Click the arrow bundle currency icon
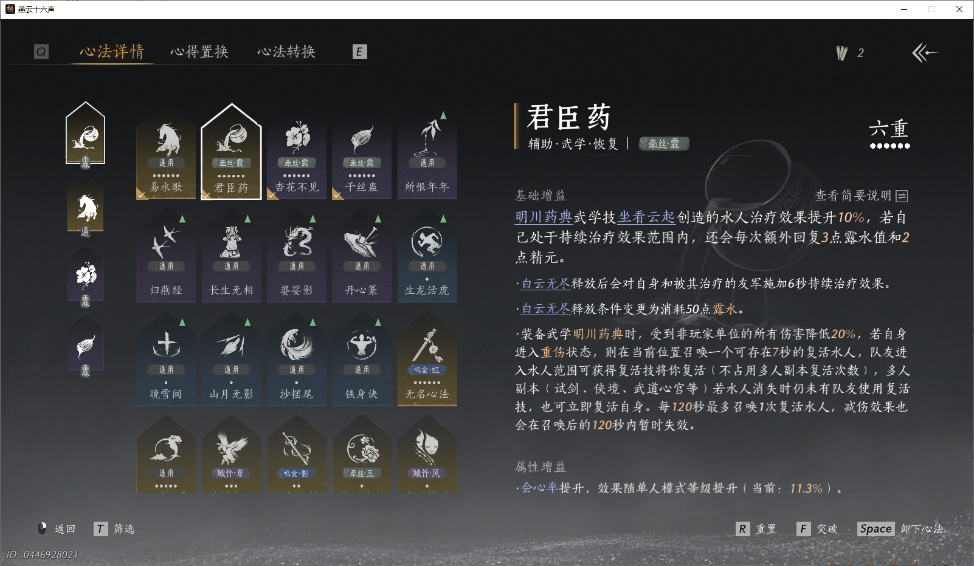 coord(842,53)
